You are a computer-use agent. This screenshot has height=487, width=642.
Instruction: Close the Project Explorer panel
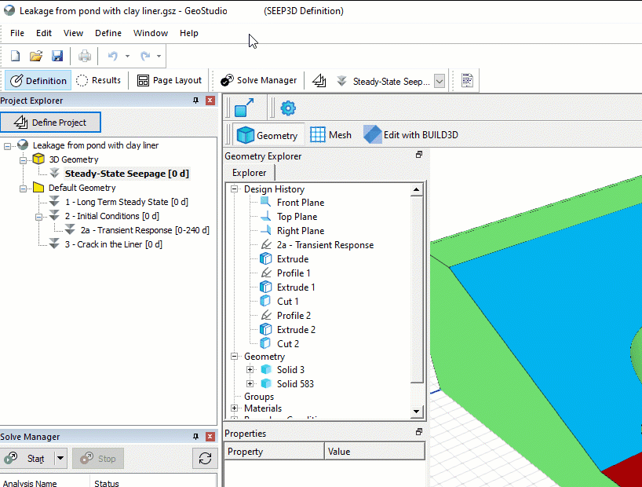point(210,101)
